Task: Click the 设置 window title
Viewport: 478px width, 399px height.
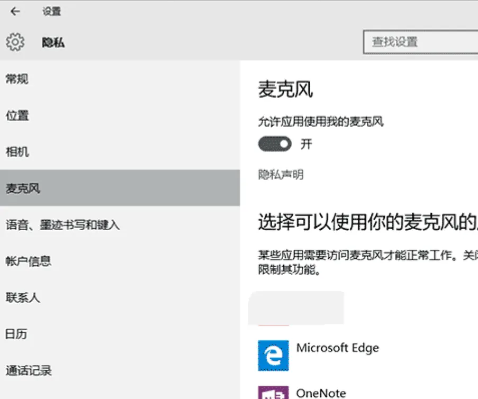Action: point(53,12)
